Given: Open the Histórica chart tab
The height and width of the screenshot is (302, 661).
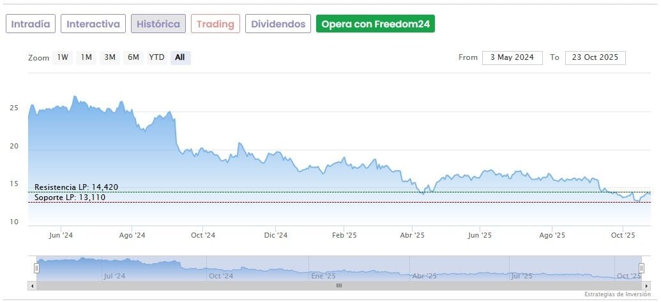Looking at the screenshot, I should coord(158,24).
